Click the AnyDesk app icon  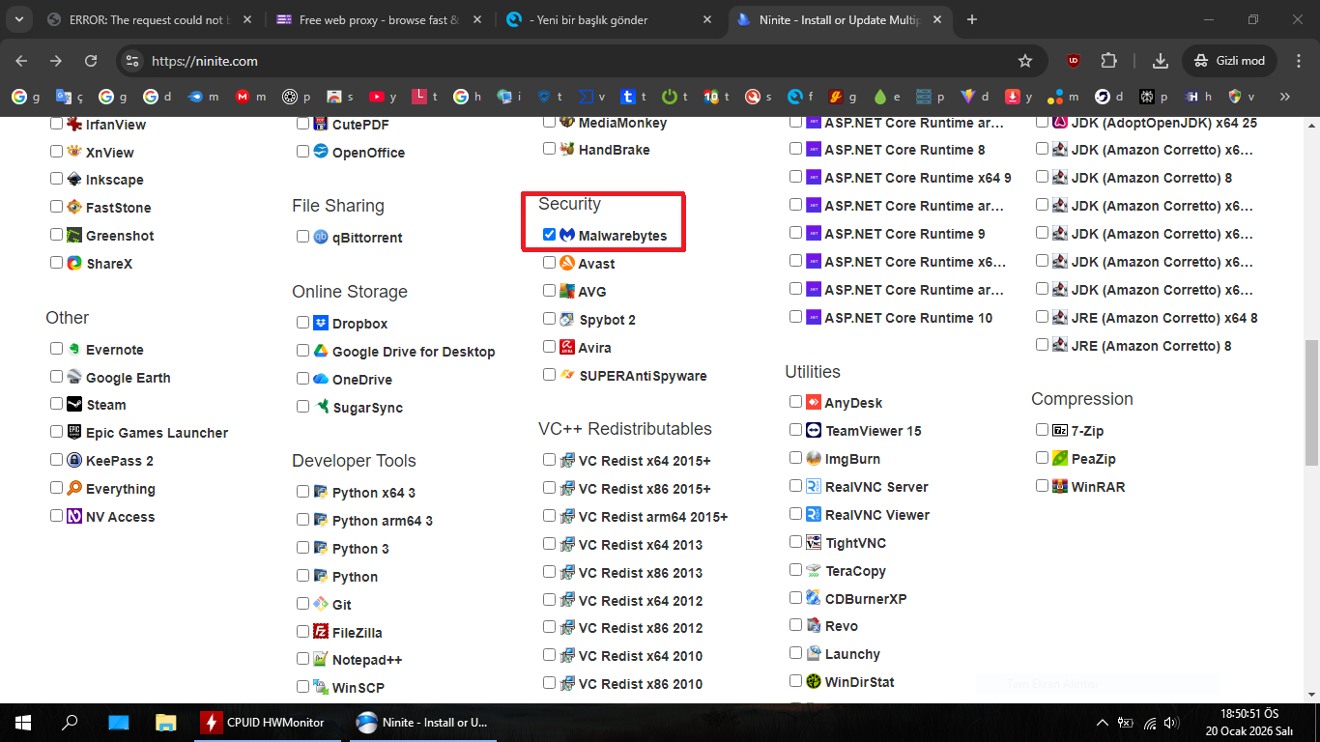(814, 402)
